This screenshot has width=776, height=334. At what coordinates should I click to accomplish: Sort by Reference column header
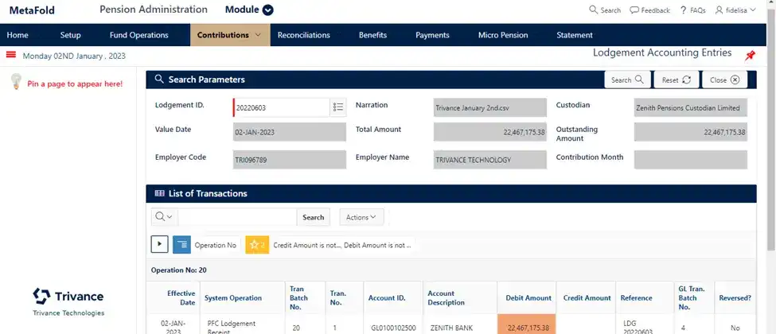click(637, 298)
